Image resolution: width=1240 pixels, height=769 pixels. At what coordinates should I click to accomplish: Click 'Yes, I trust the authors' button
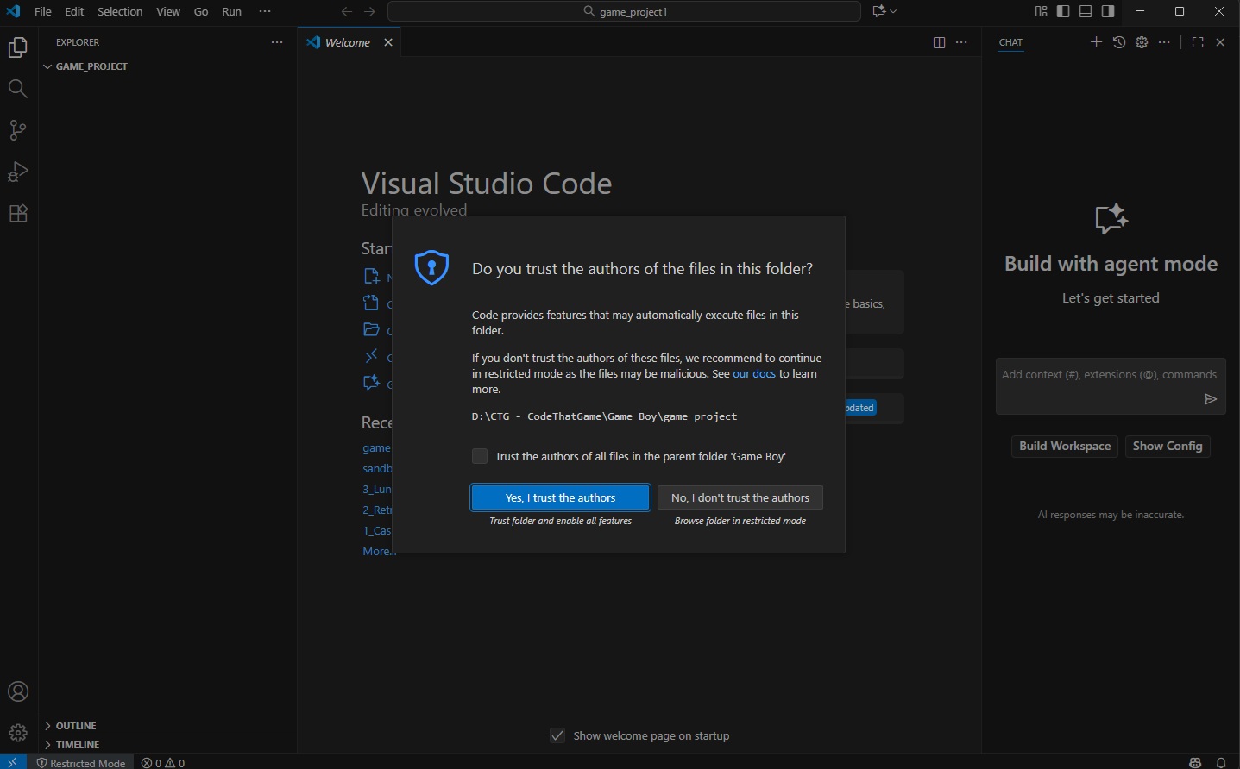coord(560,497)
